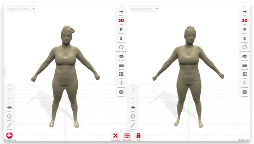The width and height of the screenshot is (254, 144).
Task: Enable View Tape in right Views panel
Action: coord(244,65)
